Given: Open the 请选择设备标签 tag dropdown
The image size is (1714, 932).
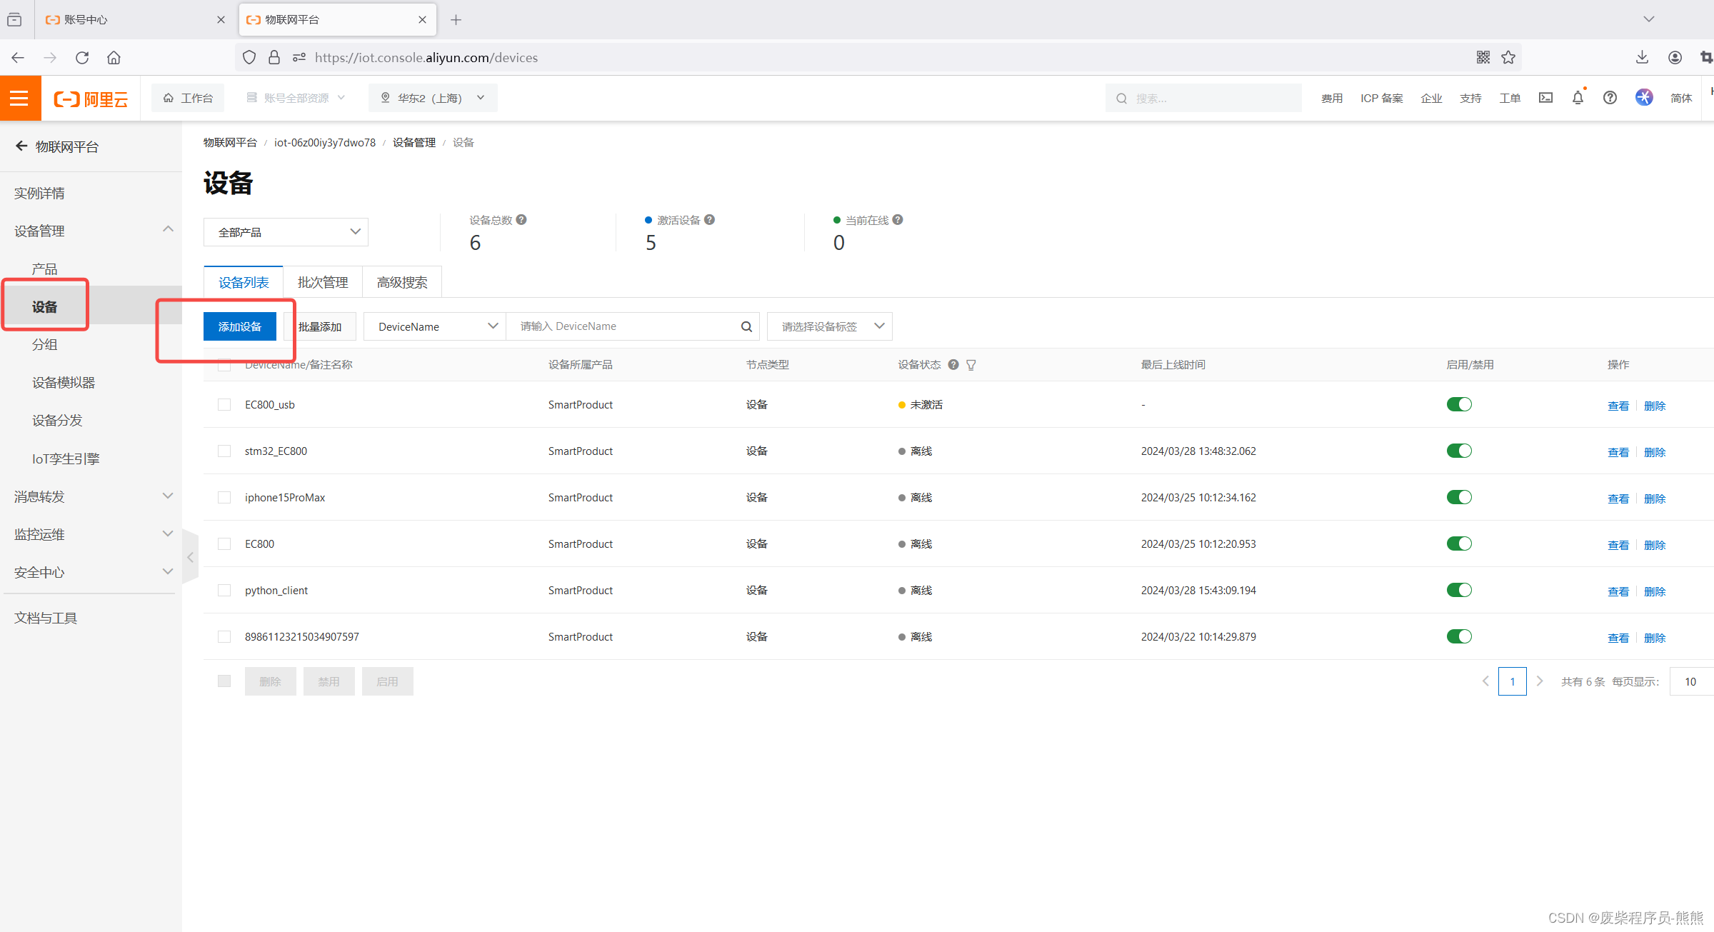Looking at the screenshot, I should [829, 326].
